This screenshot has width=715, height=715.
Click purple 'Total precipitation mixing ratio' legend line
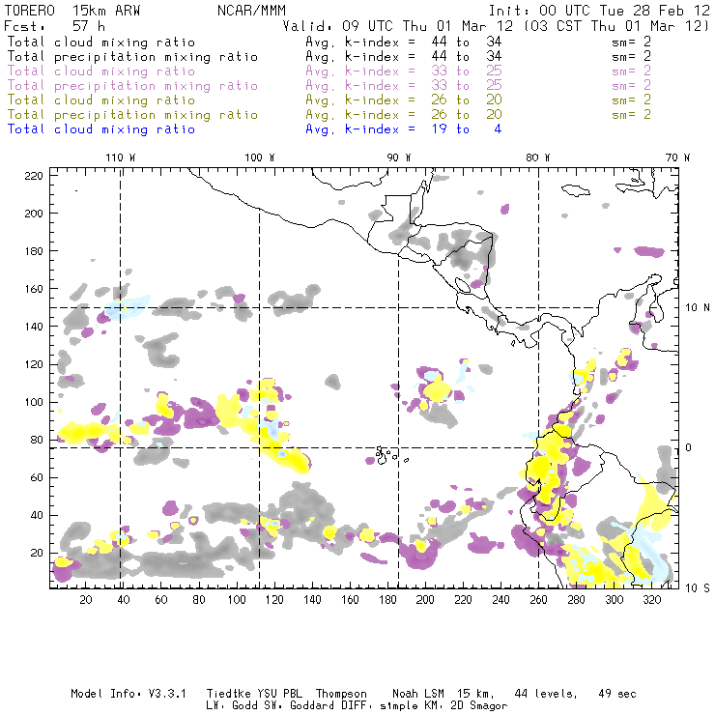pyautogui.click(x=132, y=86)
